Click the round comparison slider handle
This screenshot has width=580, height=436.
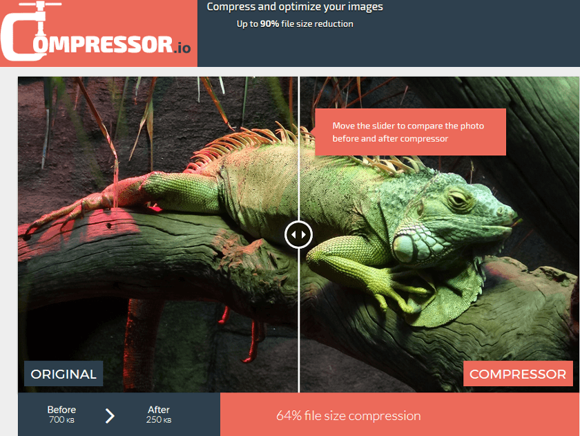pyautogui.click(x=298, y=235)
